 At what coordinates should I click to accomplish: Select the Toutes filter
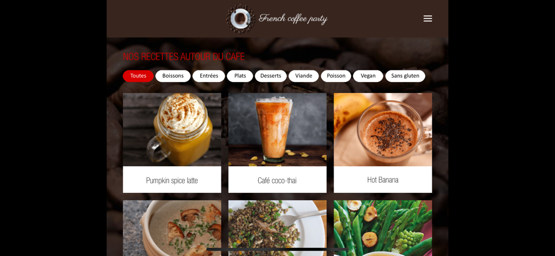pos(138,76)
